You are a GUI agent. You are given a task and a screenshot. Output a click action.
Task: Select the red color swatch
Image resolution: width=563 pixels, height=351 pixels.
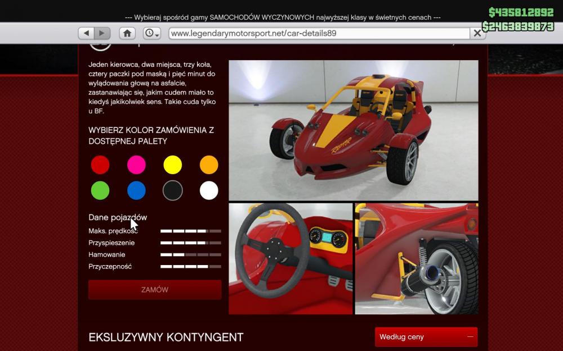(100, 165)
